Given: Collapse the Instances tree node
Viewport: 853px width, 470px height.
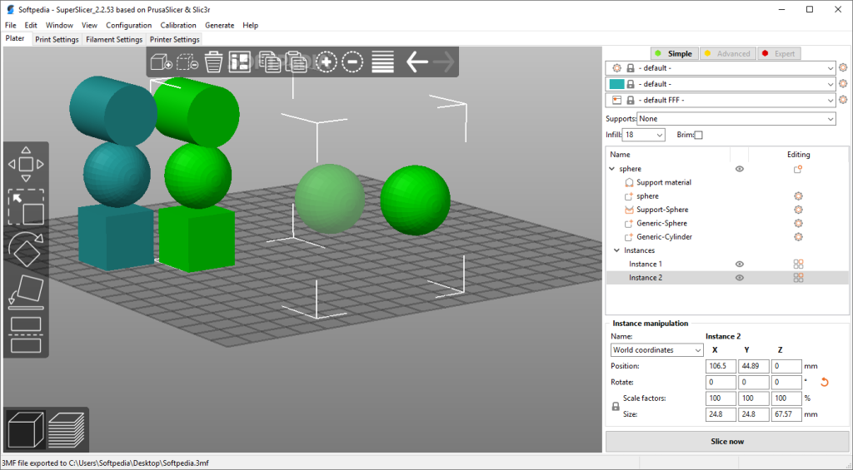Looking at the screenshot, I should [x=616, y=250].
